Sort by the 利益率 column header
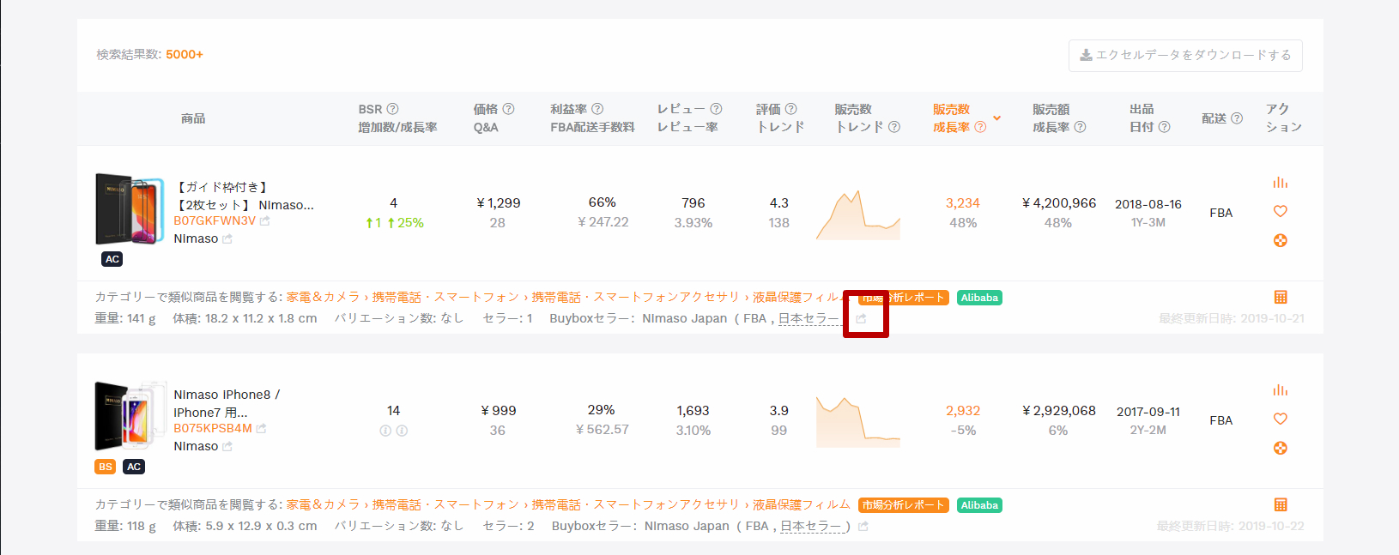Viewport: 1399px width, 555px height. [x=568, y=109]
